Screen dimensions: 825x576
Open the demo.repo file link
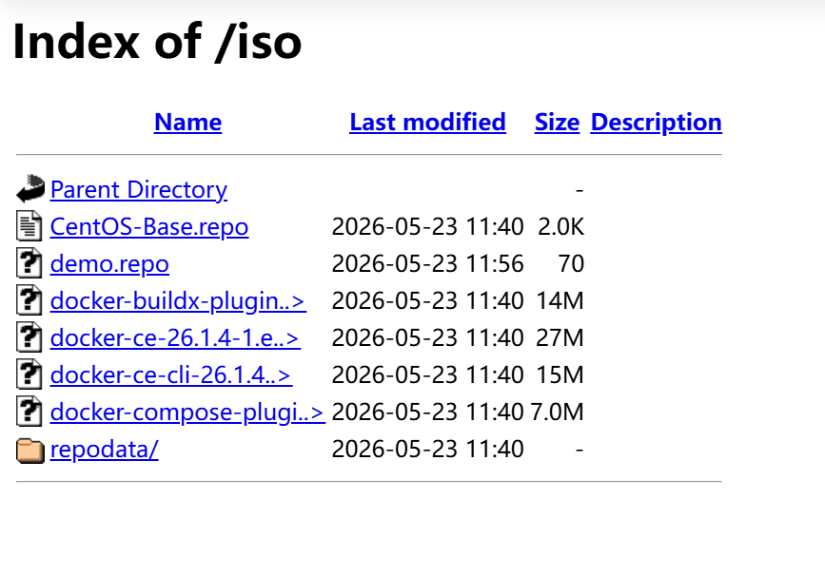coord(109,264)
